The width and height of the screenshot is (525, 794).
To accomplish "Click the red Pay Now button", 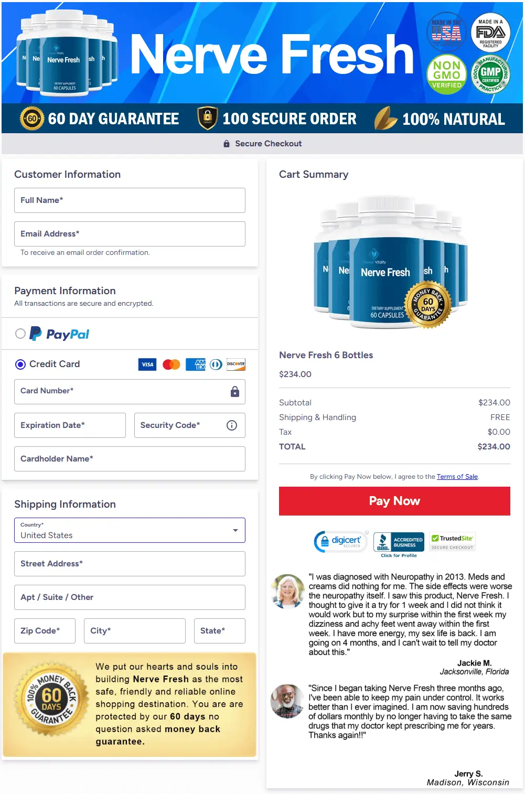I will 394,501.
